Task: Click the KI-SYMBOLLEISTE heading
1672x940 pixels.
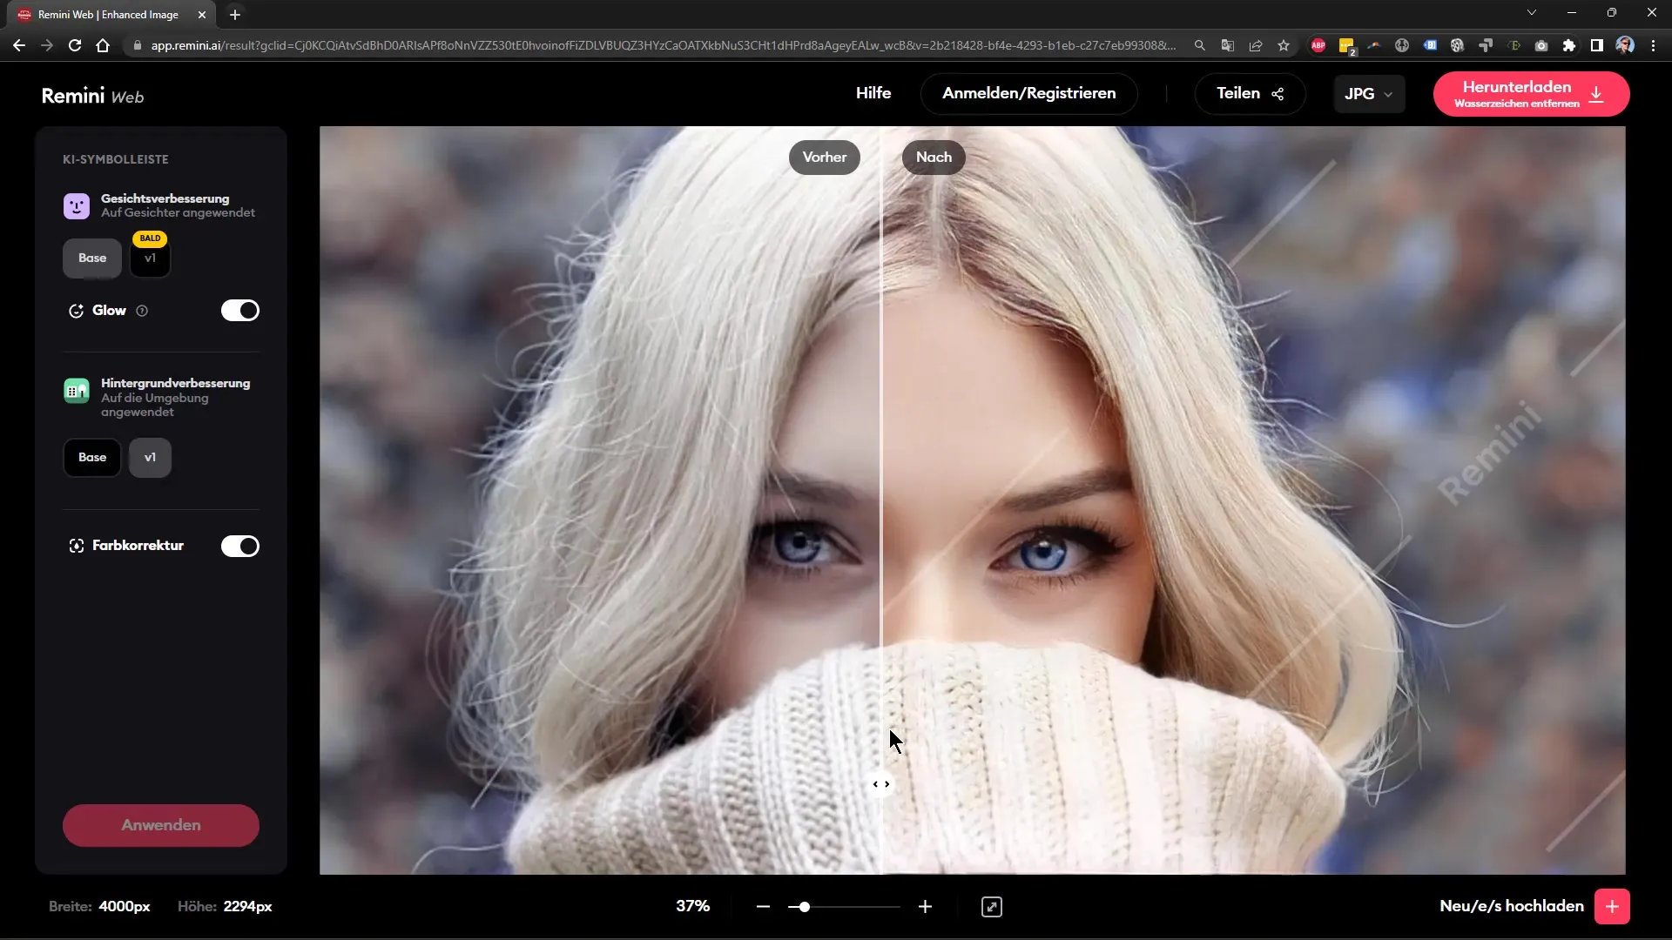Action: 116,159
